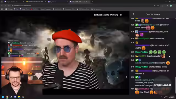Reload the current page
The width and height of the screenshot is (176, 99).
coord(9,5)
